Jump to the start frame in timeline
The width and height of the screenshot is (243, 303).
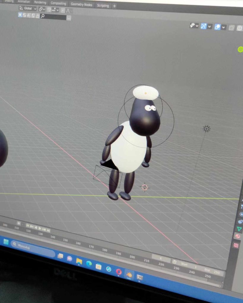tap(28, 225)
